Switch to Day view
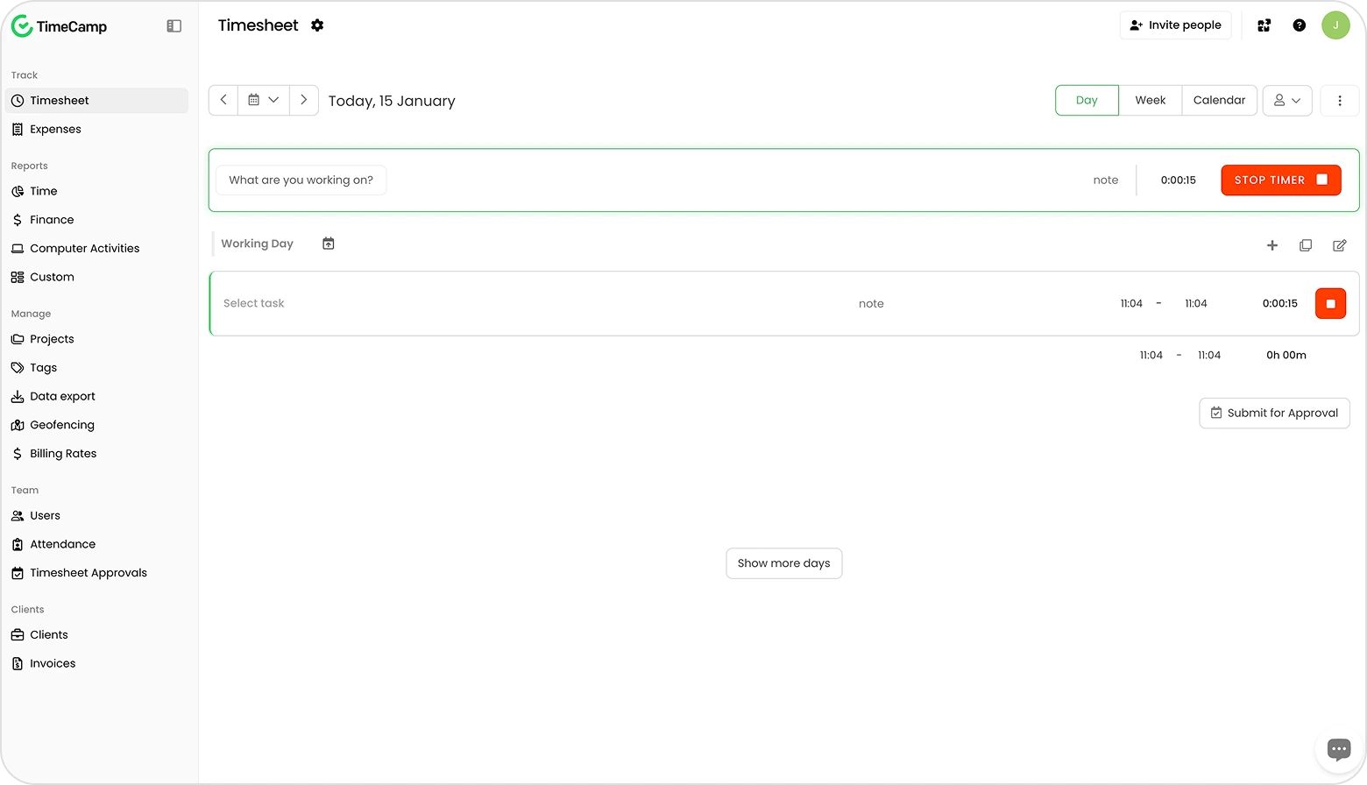Image resolution: width=1367 pixels, height=785 pixels. pyautogui.click(x=1087, y=100)
